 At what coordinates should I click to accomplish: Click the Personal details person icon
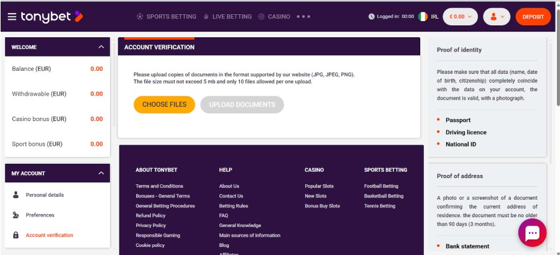click(16, 195)
